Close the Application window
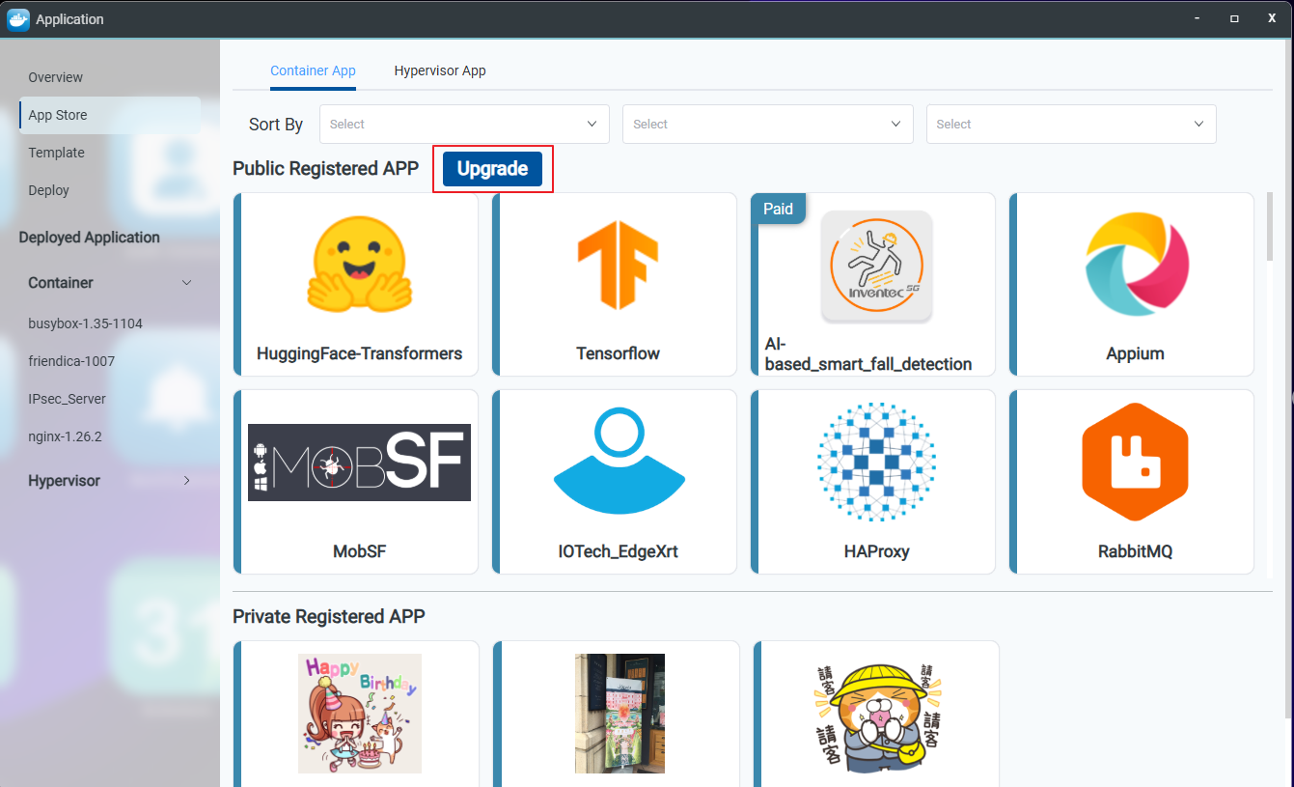The width and height of the screenshot is (1294, 787). (1272, 18)
